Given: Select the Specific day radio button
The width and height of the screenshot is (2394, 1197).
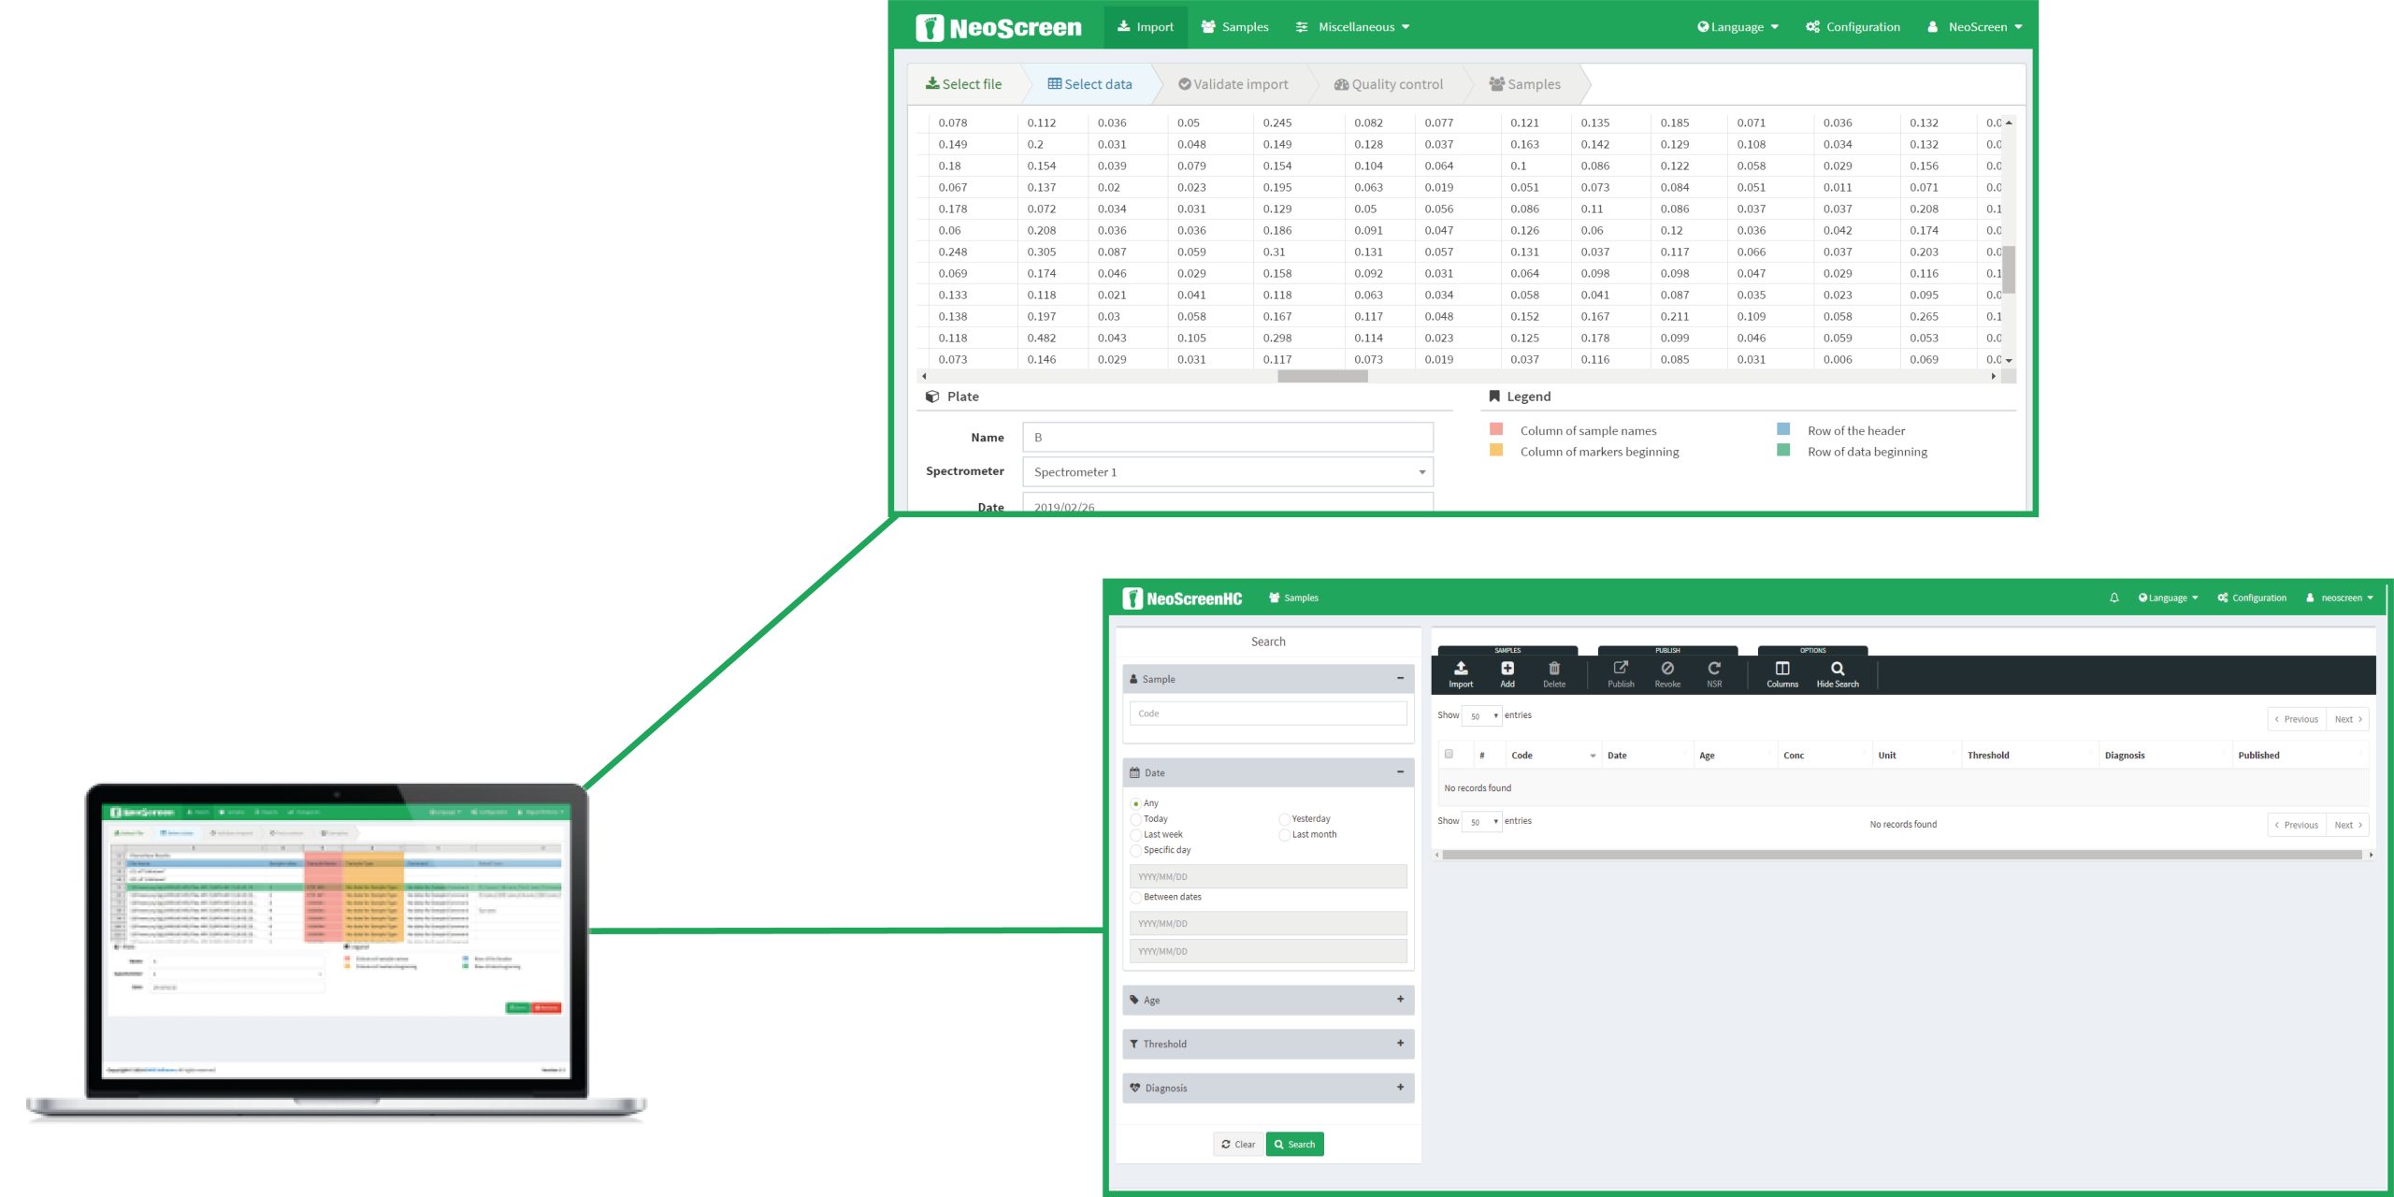Looking at the screenshot, I should (x=1135, y=851).
